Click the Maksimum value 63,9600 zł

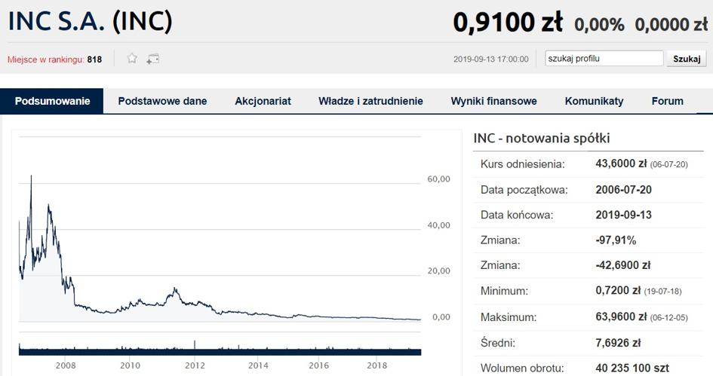pos(621,316)
